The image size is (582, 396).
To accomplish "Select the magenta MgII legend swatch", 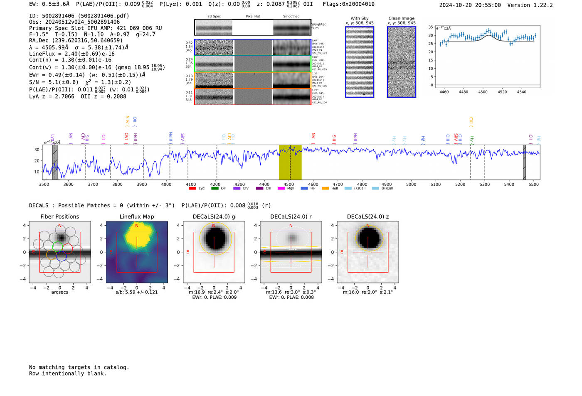I will coord(281,188).
